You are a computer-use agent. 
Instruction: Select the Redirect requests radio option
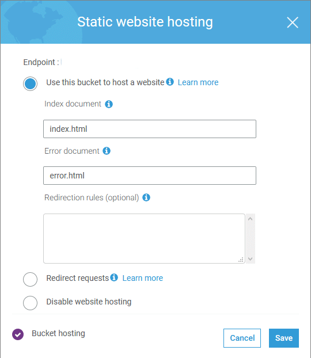click(x=30, y=279)
